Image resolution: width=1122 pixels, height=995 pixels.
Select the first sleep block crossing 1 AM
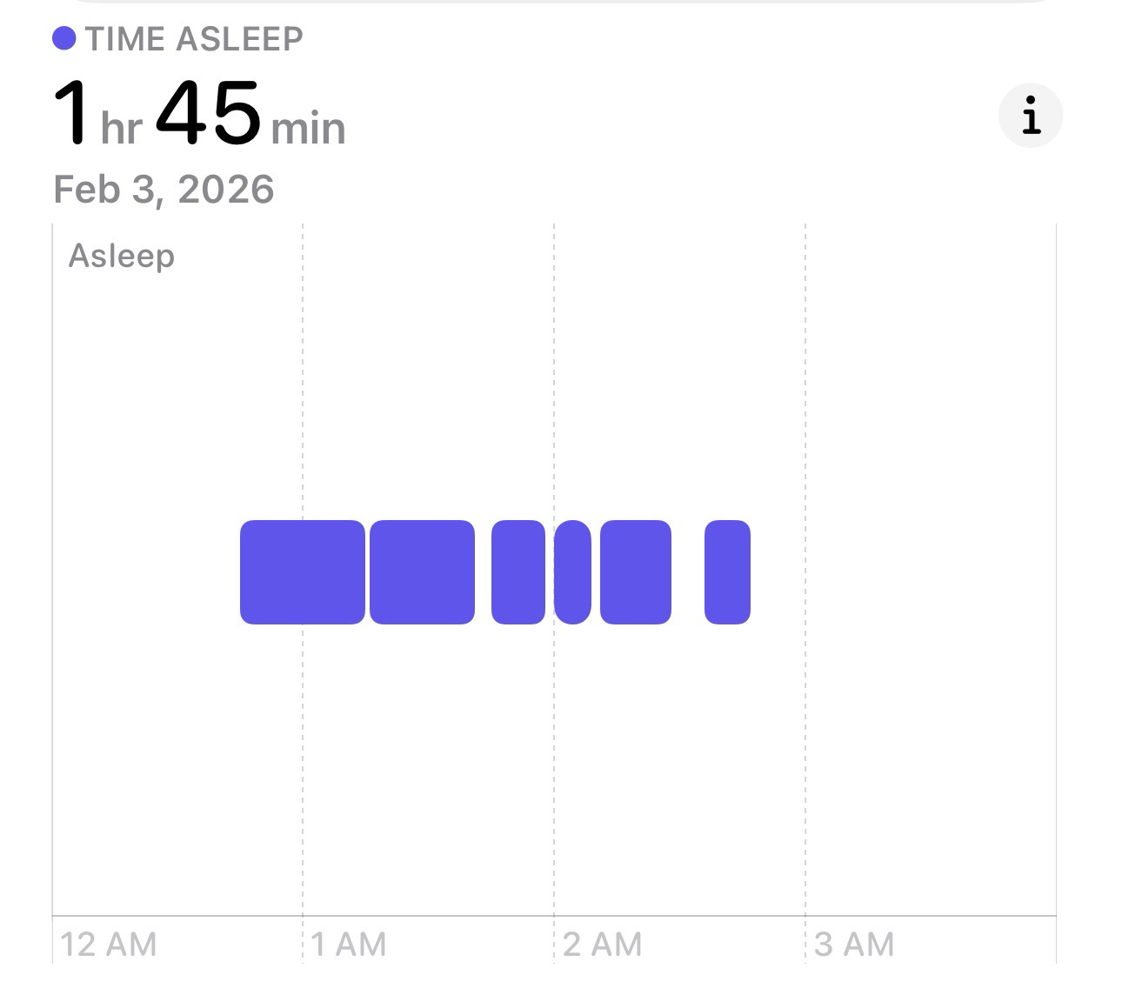pyautogui.click(x=302, y=572)
